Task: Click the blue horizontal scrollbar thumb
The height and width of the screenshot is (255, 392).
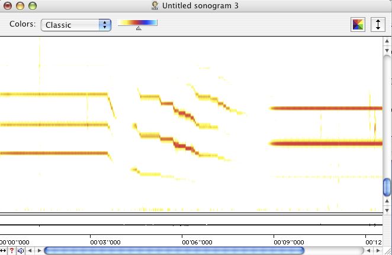Action: click(x=174, y=250)
